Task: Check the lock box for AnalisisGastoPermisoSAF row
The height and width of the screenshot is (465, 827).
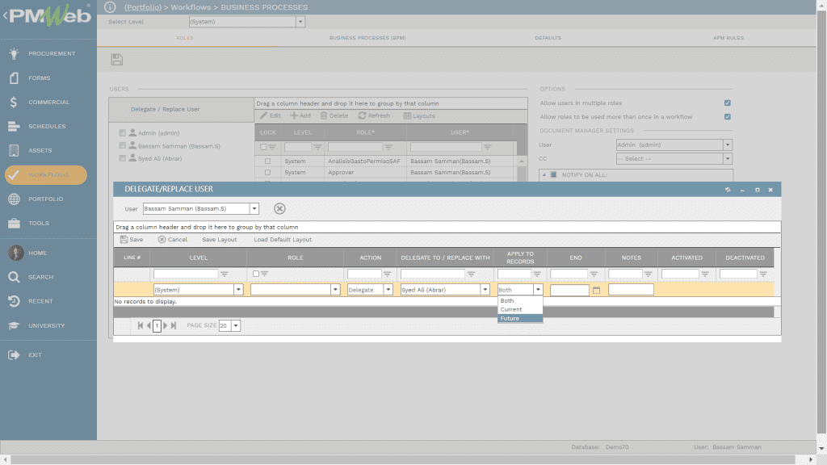Action: [268, 161]
